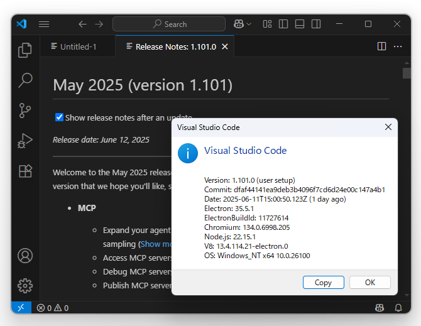The width and height of the screenshot is (421, 326).
Task: Open notifications bell in status bar
Action: 398,308
